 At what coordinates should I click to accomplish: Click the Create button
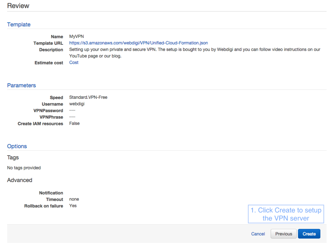pyautogui.click(x=309, y=234)
